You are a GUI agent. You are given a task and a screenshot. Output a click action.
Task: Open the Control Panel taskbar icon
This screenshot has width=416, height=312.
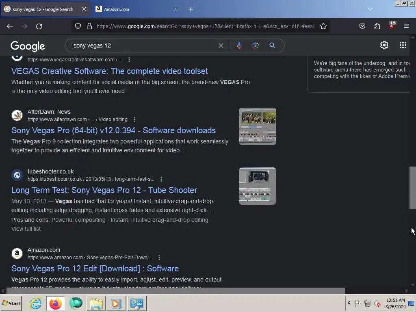pos(137,303)
